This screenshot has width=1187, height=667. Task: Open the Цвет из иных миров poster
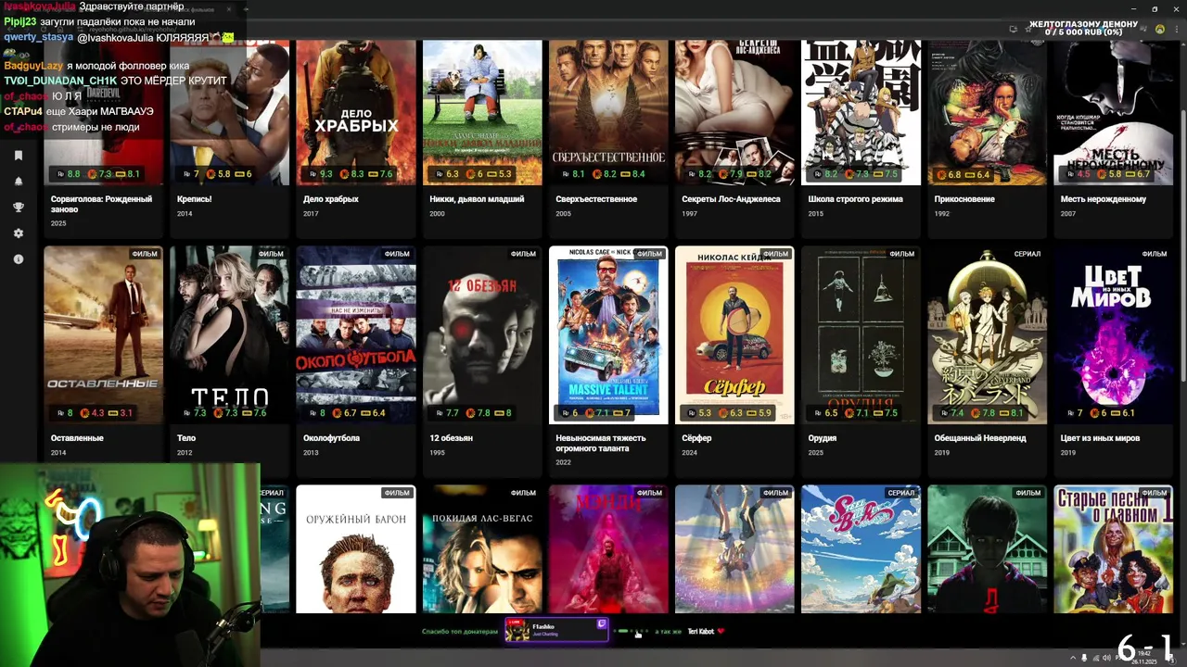click(x=1112, y=334)
